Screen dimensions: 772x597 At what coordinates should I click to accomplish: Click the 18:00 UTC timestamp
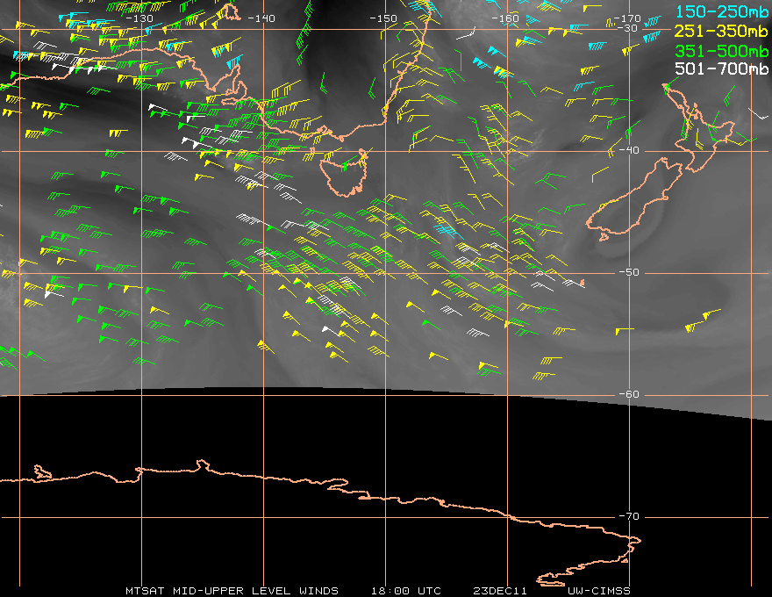[x=405, y=591]
